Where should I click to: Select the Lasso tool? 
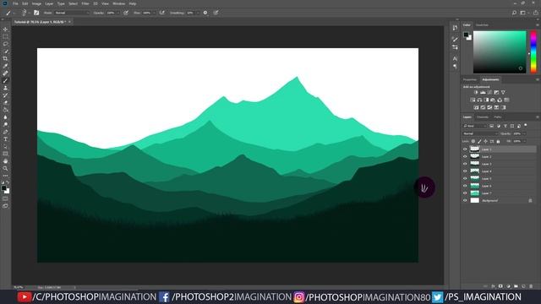point(5,44)
